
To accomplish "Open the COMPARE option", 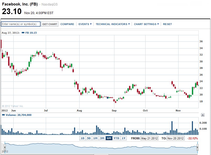I will click(67, 24).
